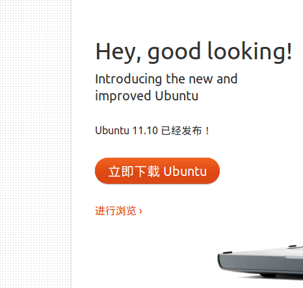Click the chevron arrow after 进行浏览
This screenshot has height=288, width=303.
click(140, 211)
